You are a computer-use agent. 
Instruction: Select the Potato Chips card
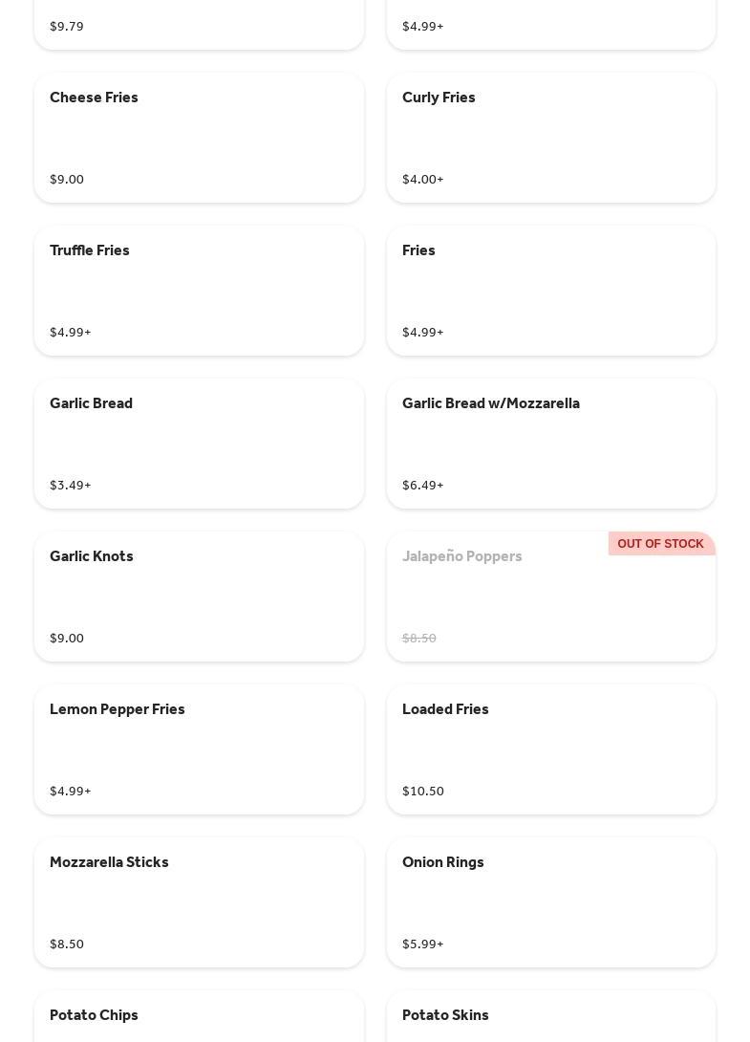pos(199,1017)
